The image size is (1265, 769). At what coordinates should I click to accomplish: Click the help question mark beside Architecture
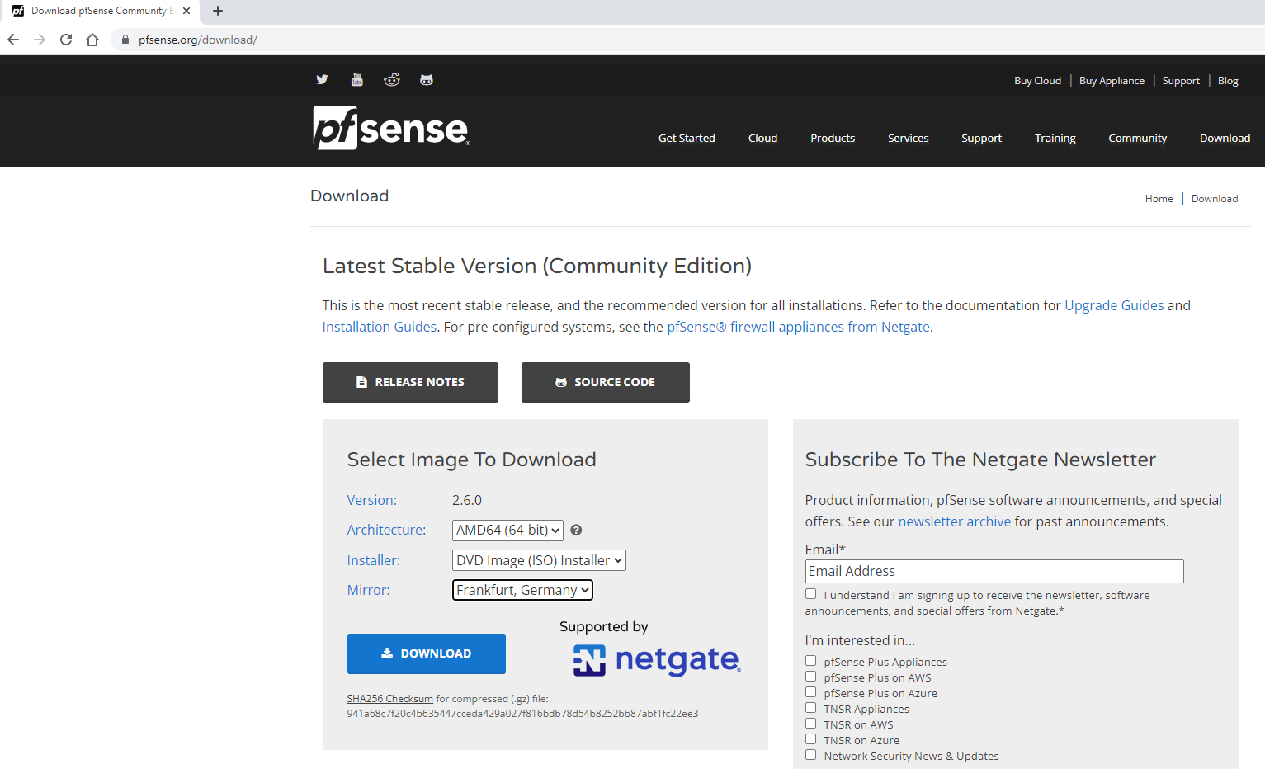tap(576, 530)
